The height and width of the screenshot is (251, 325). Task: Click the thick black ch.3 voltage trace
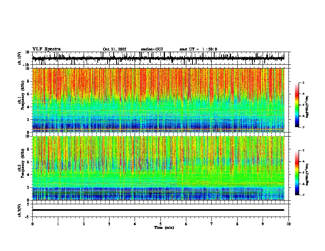[x=158, y=210]
